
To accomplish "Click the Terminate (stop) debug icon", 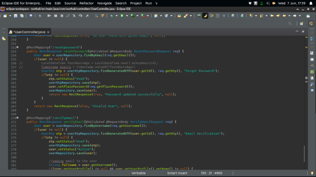I will [61, 16].
